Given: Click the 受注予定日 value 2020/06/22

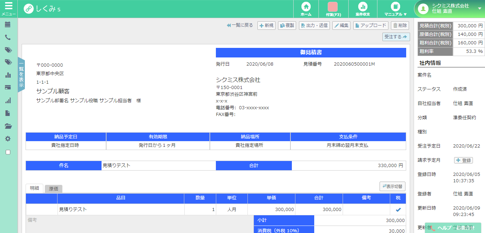Looking at the screenshot, I should click(x=467, y=146).
